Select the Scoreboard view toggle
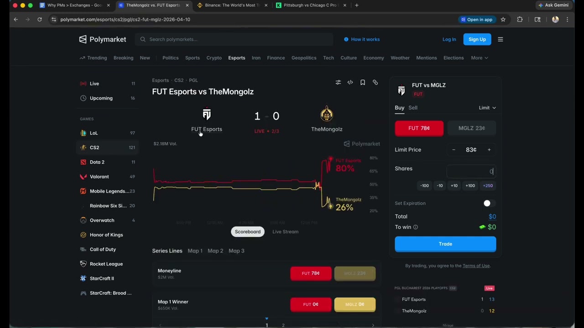This screenshot has height=328, width=584. click(248, 231)
